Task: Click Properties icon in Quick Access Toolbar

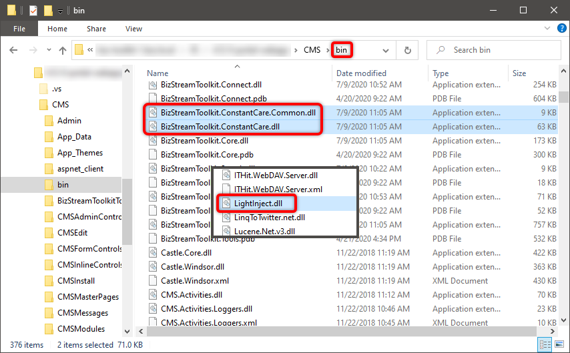Action: [x=33, y=11]
